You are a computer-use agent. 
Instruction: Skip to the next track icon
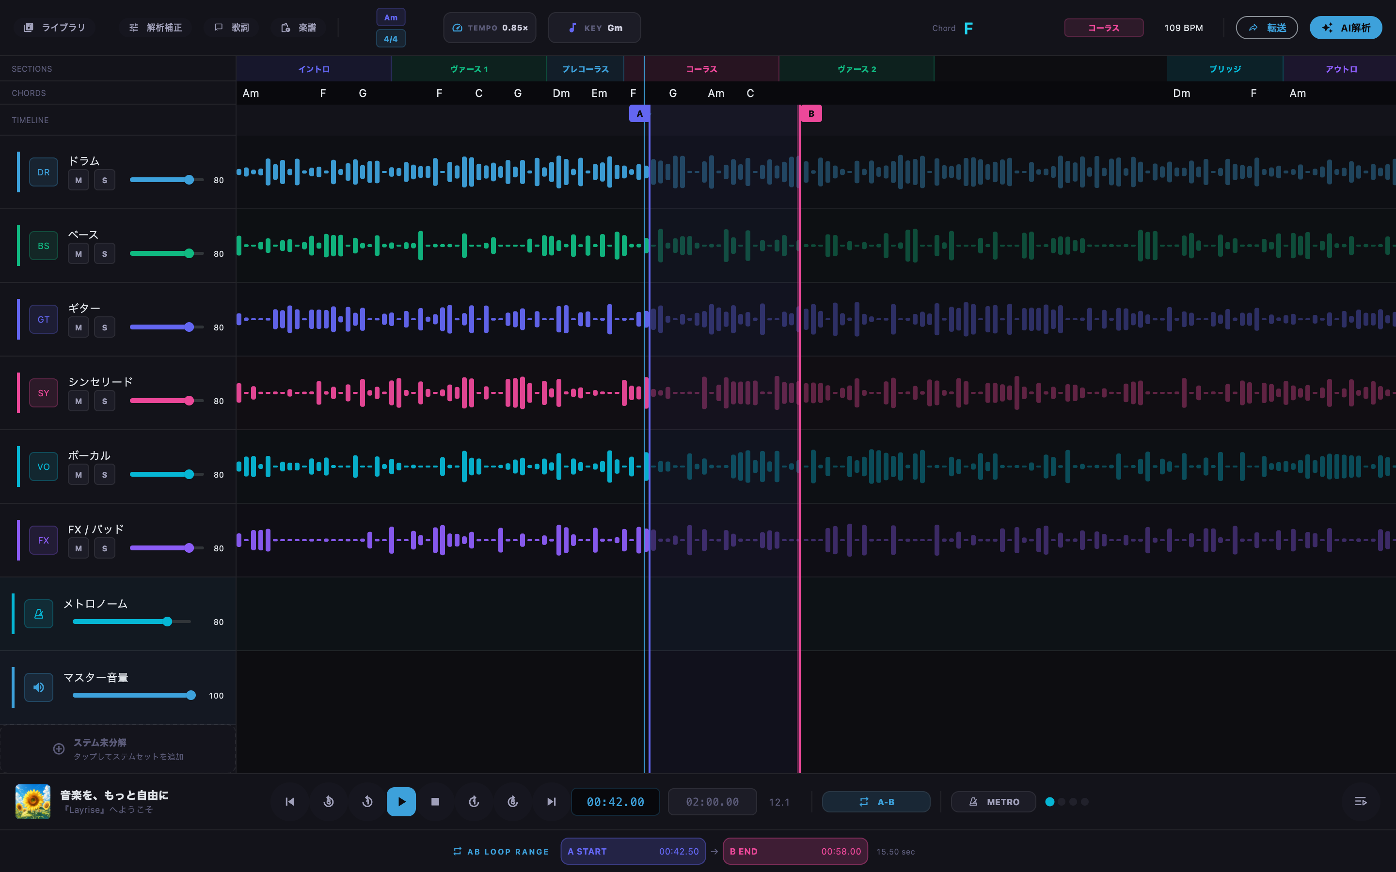pos(552,802)
